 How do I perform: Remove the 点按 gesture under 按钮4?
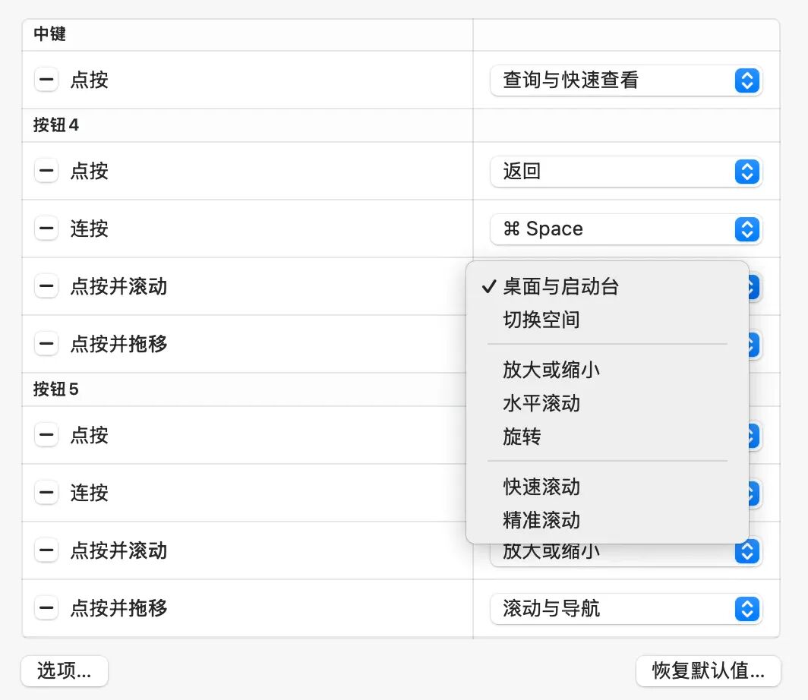(x=46, y=171)
